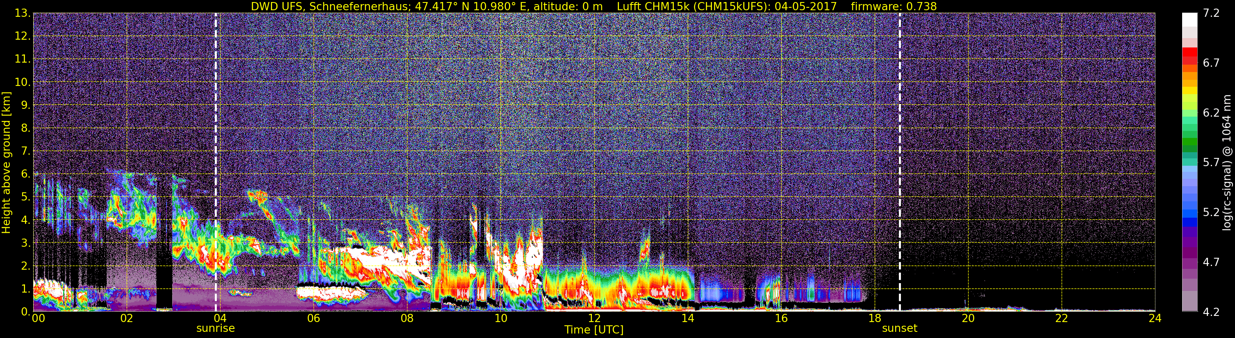The height and width of the screenshot is (338, 1235).
Task: Click the y-axis tick label '9.'
Action: [25, 105]
